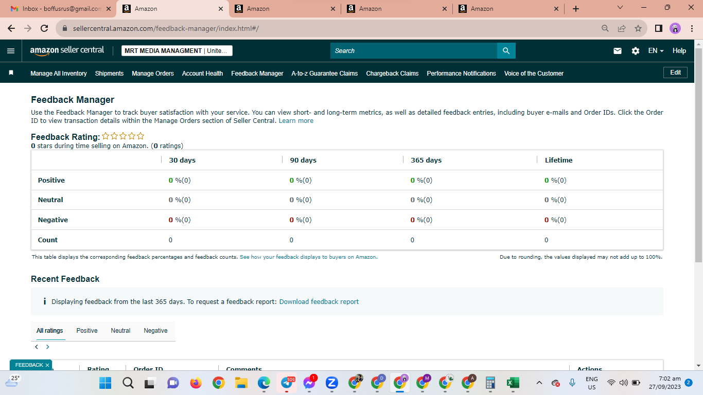The height and width of the screenshot is (395, 703).
Task: Dismiss the FEEDBACK widget close X
Action: pyautogui.click(x=47, y=365)
